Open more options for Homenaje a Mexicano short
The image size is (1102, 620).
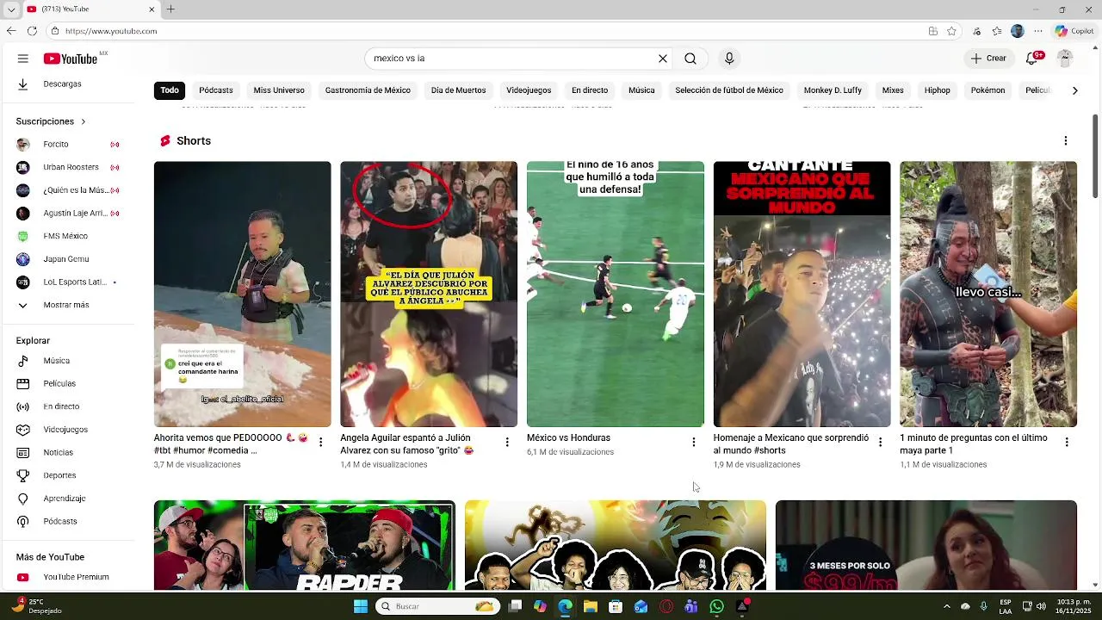pos(880,442)
